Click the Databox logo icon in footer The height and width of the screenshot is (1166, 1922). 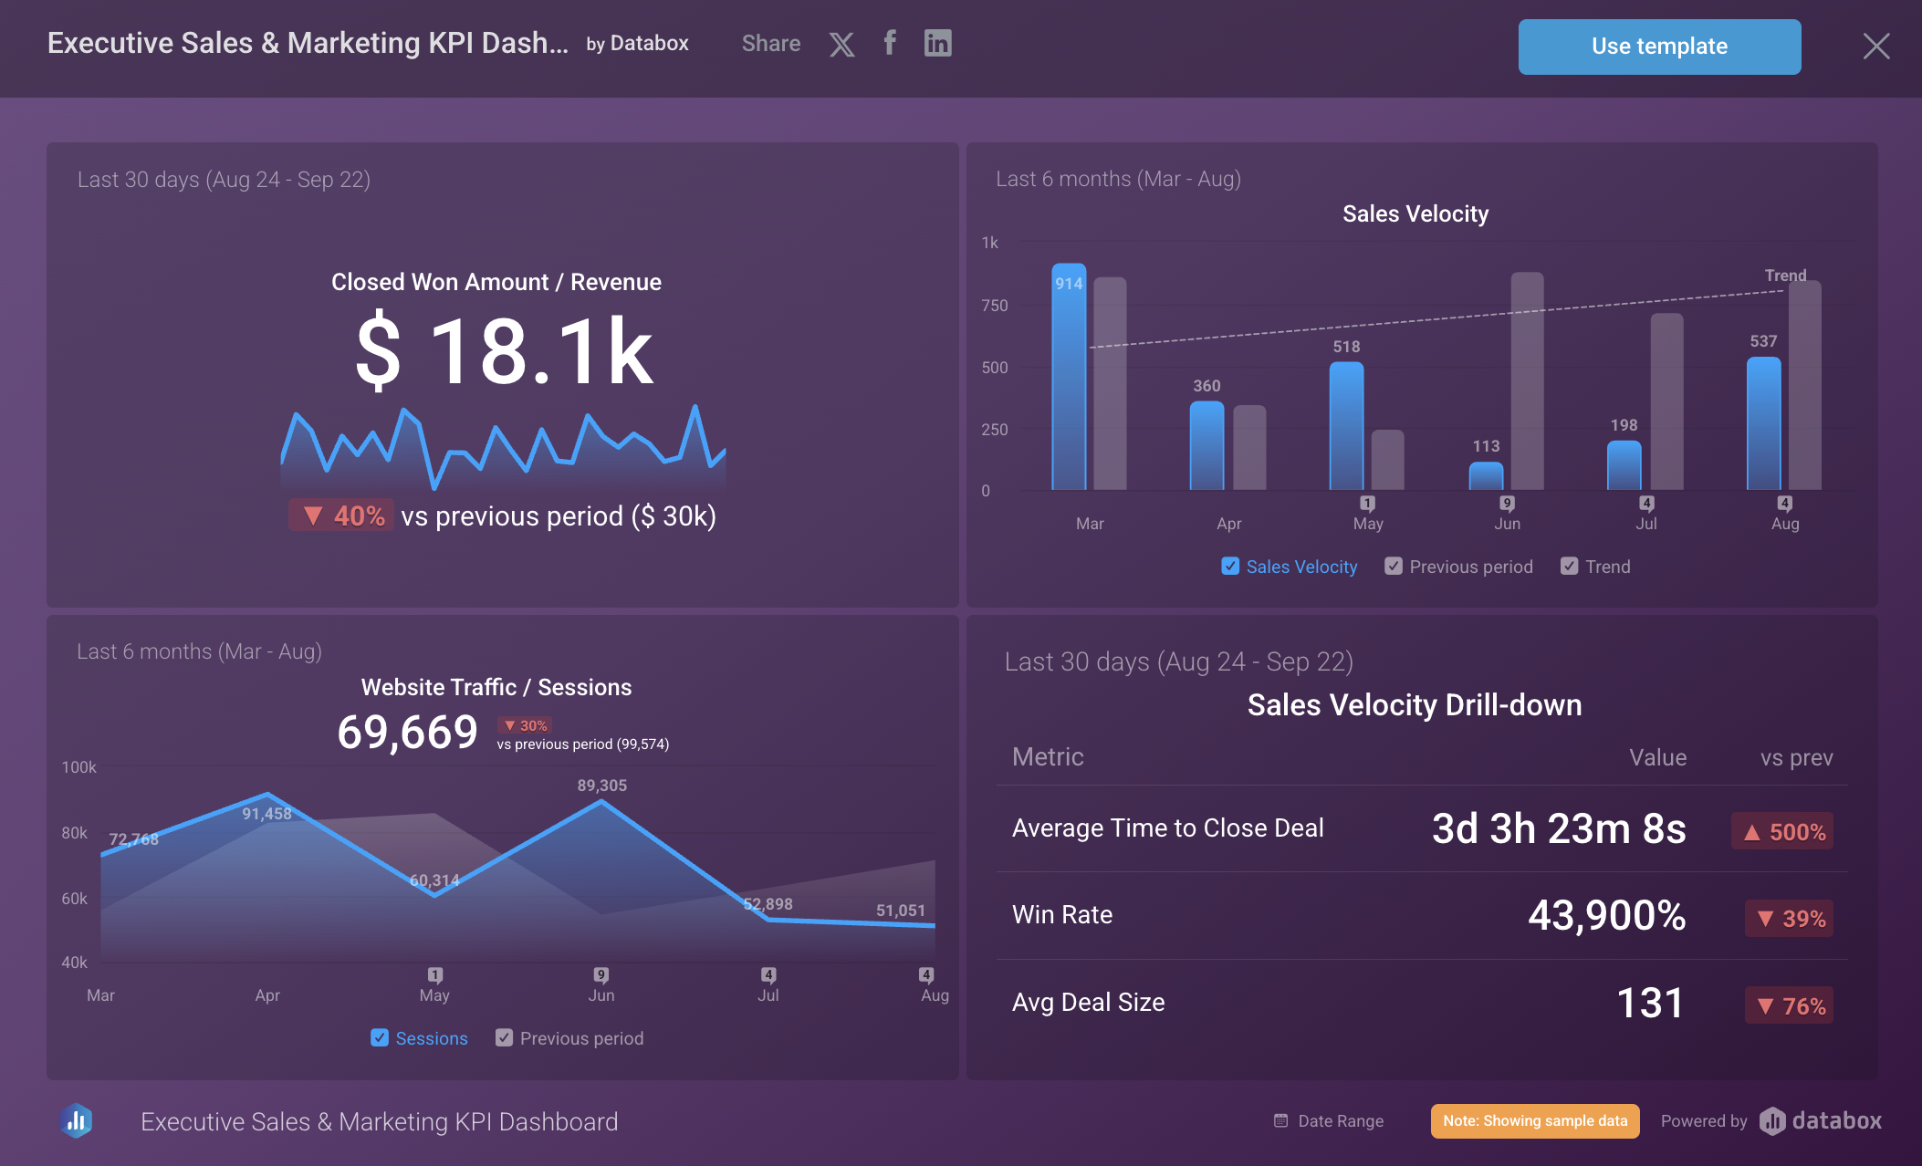pos(78,1121)
